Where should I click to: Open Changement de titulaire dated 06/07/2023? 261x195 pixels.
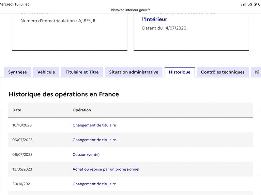pyautogui.click(x=94, y=140)
